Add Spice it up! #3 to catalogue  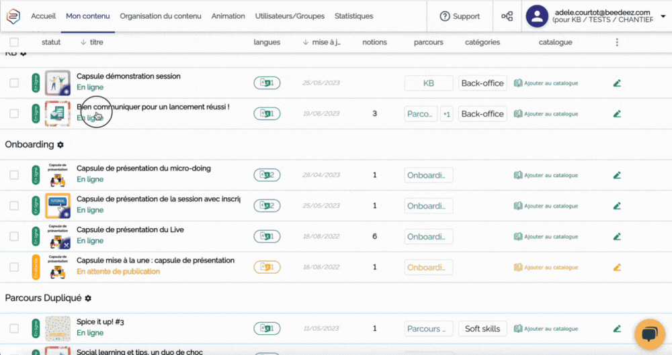(546, 329)
